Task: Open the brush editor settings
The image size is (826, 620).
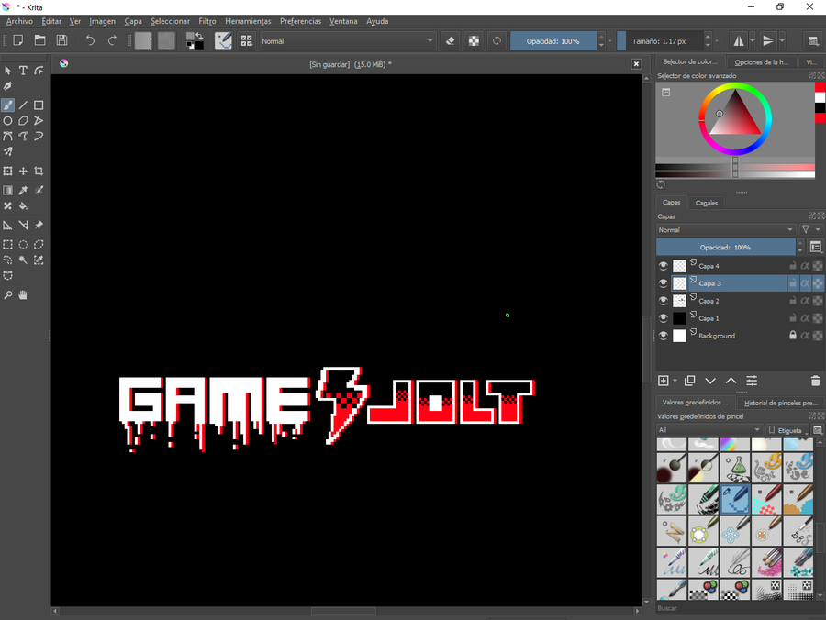Action: (x=223, y=40)
